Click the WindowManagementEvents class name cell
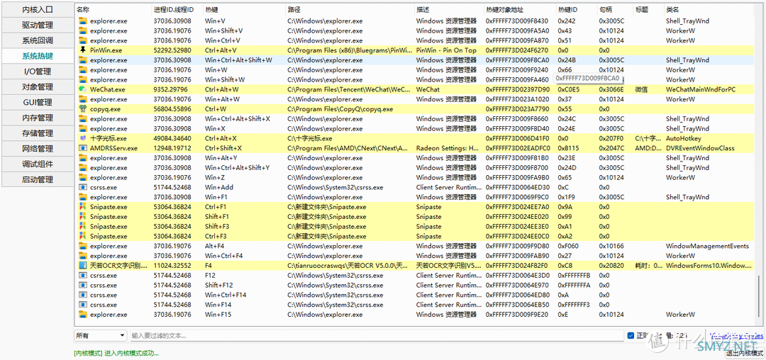This screenshot has width=766, height=360. point(707,246)
